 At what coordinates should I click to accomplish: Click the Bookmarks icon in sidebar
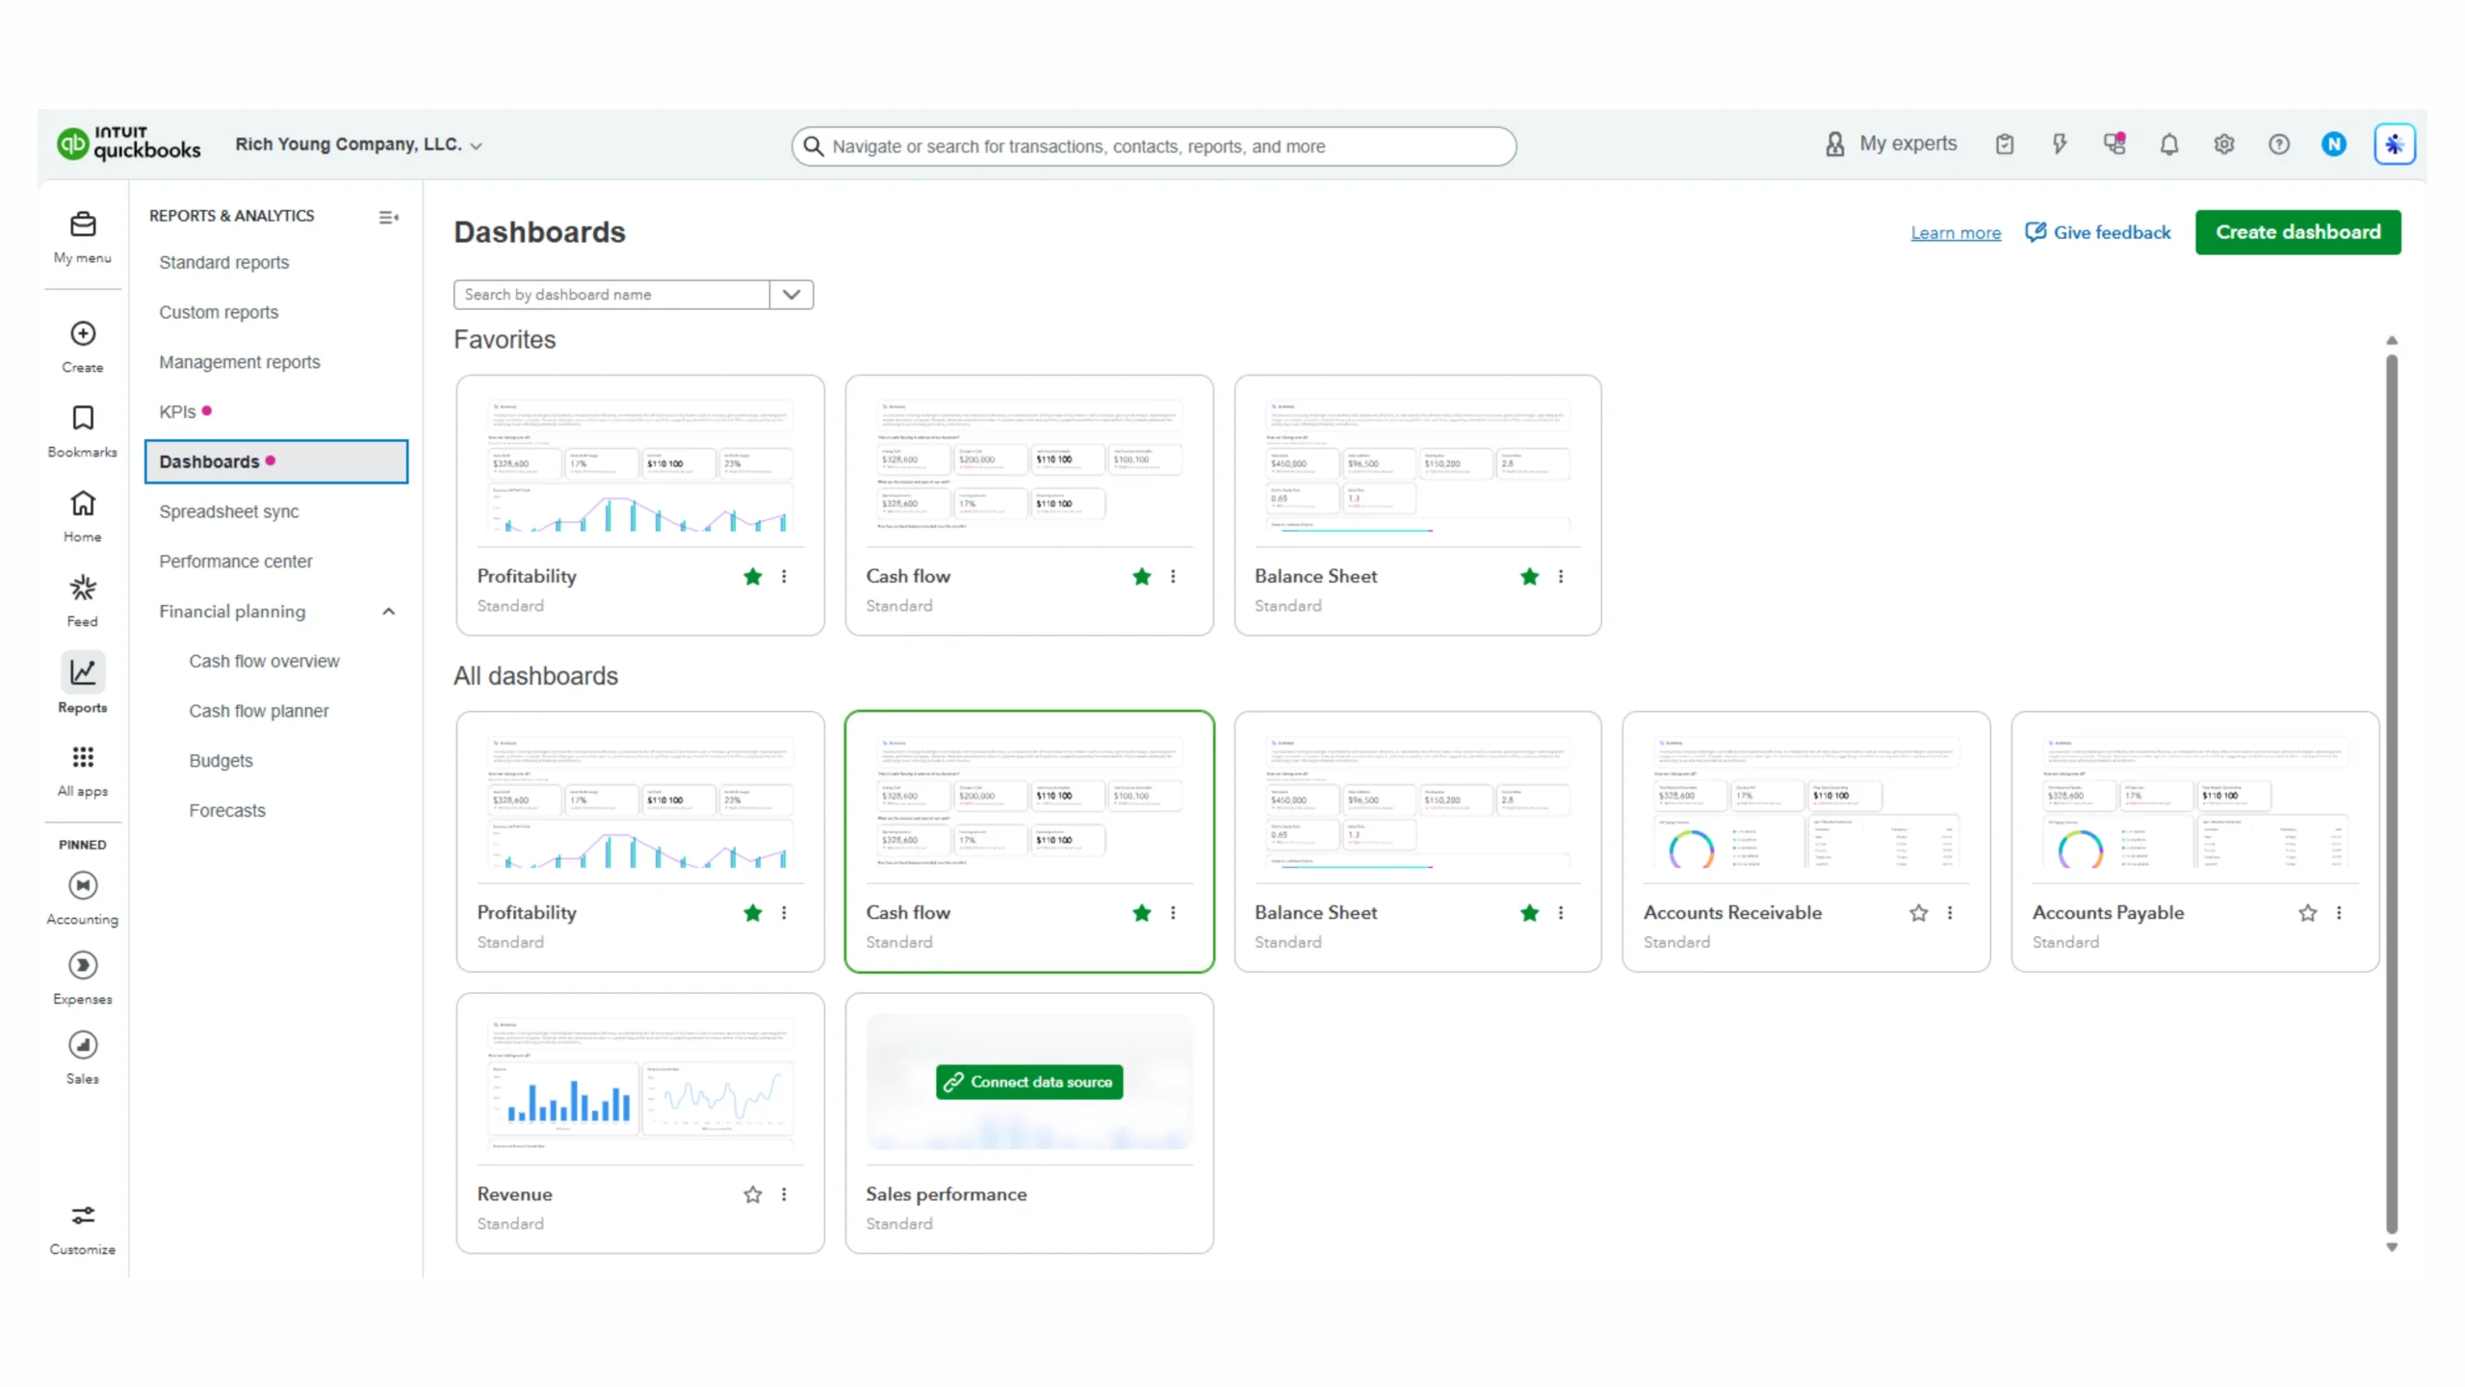point(83,419)
